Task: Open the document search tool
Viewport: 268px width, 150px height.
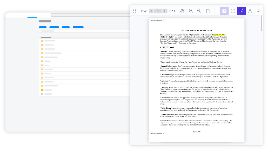Action: click(x=258, y=11)
